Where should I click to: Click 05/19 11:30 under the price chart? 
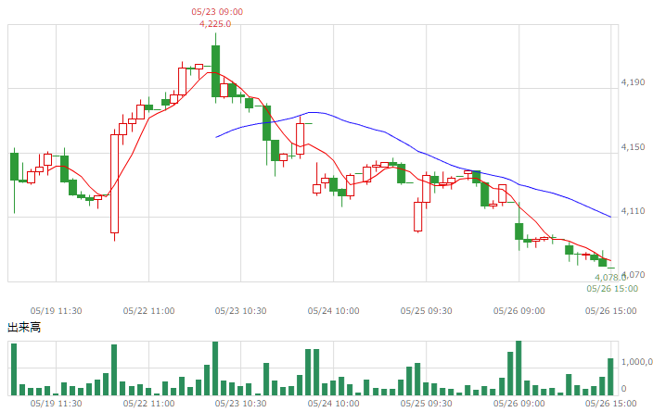click(x=56, y=311)
